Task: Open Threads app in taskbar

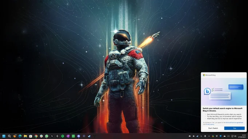Action: pyautogui.click(x=57, y=136)
